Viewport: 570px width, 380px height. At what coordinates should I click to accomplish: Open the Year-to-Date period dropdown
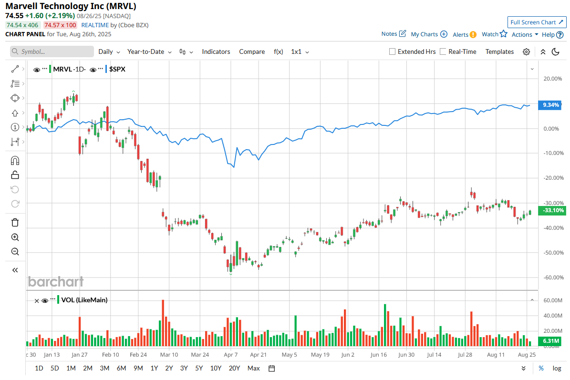[x=149, y=51]
